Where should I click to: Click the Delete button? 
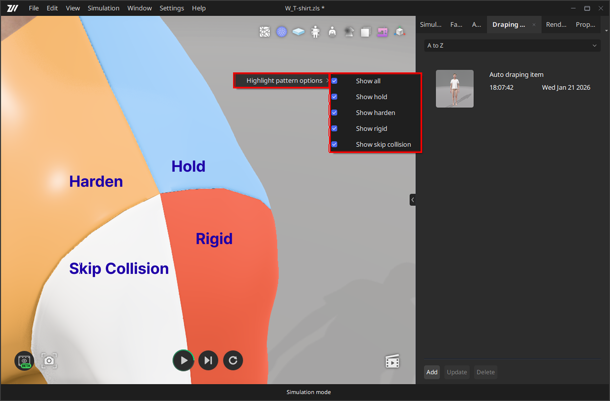[x=485, y=372]
